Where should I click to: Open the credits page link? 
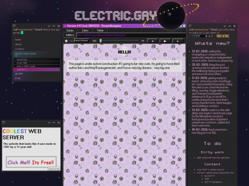click(x=19, y=49)
